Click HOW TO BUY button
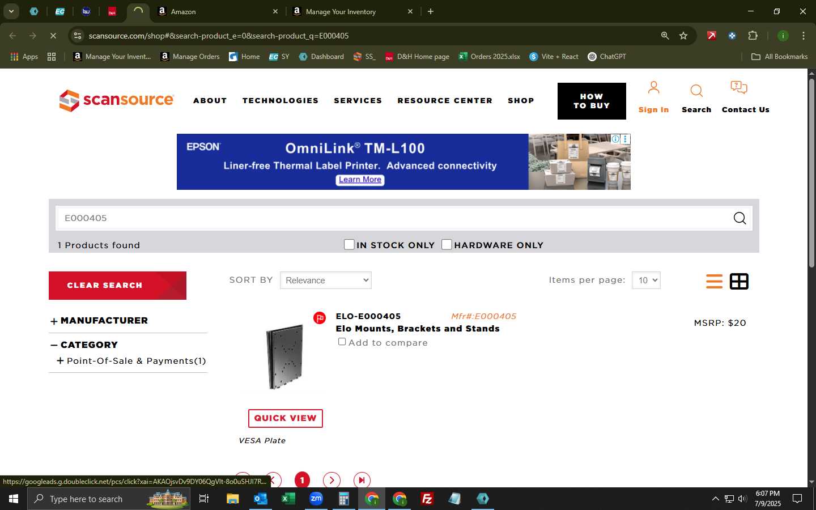Viewport: 816px width, 510px height. point(592,101)
